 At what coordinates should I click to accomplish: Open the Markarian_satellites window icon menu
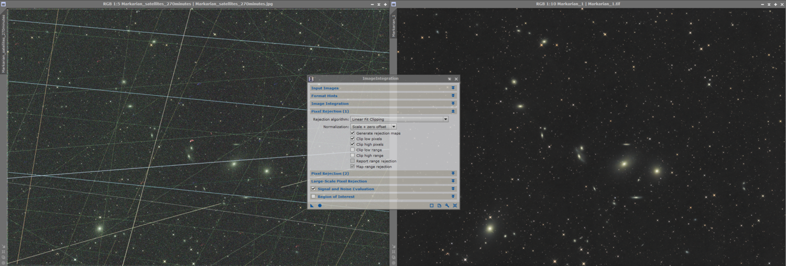tap(3, 4)
